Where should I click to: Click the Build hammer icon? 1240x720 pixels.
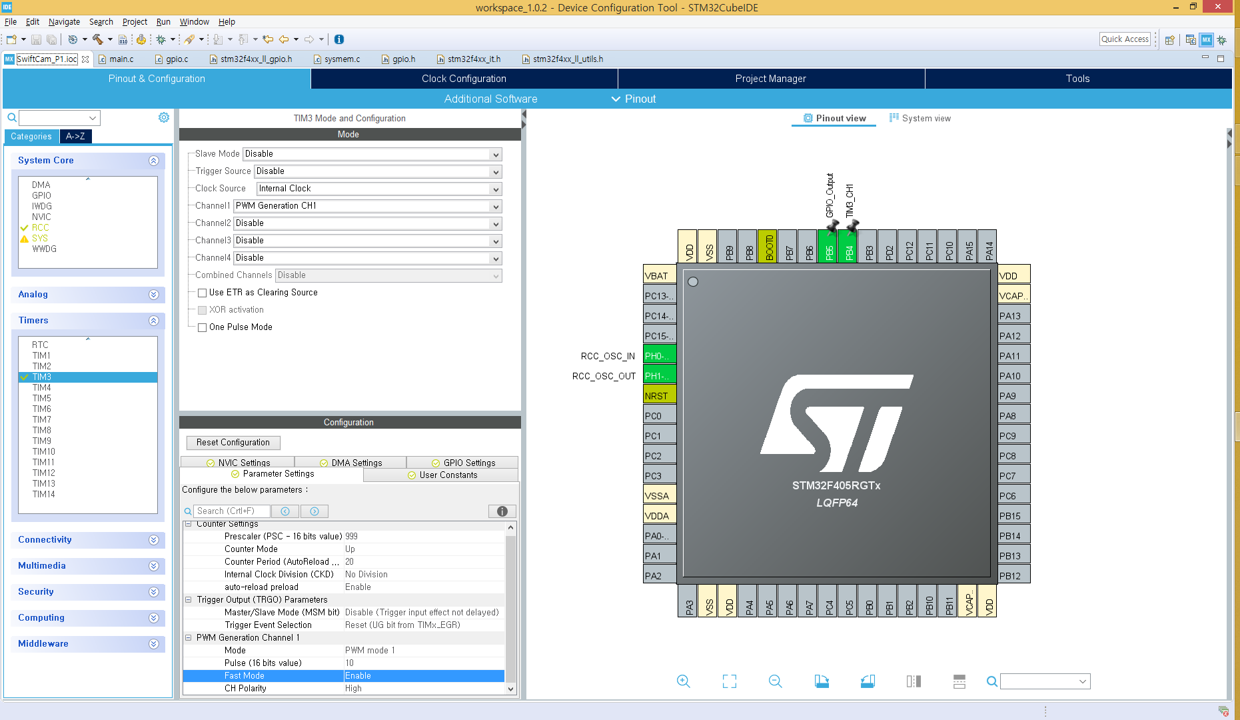pyautogui.click(x=98, y=39)
